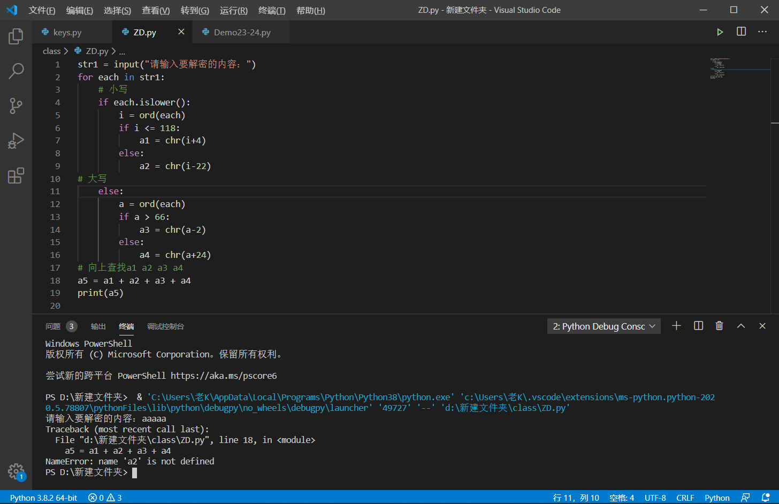This screenshot has height=504, width=779.
Task: Show errors and warnings count in status bar
Action: (x=105, y=498)
